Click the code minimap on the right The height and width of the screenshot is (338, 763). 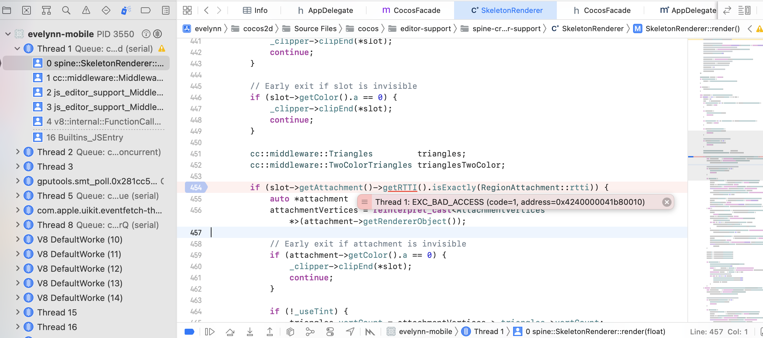tap(725, 180)
